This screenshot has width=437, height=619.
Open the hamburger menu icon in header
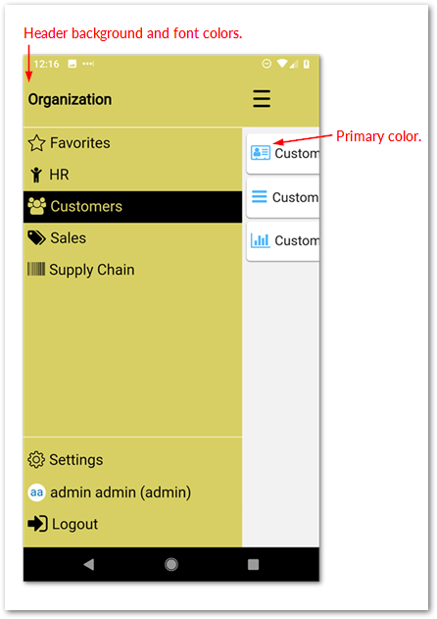[262, 99]
